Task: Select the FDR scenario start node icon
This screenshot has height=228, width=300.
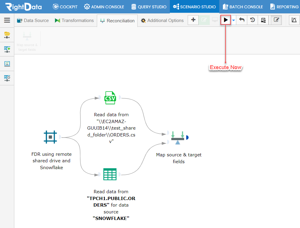Action: (x=50, y=137)
